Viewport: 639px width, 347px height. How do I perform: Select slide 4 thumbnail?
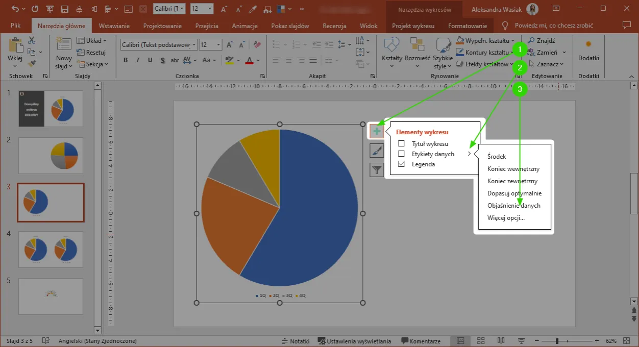point(51,250)
